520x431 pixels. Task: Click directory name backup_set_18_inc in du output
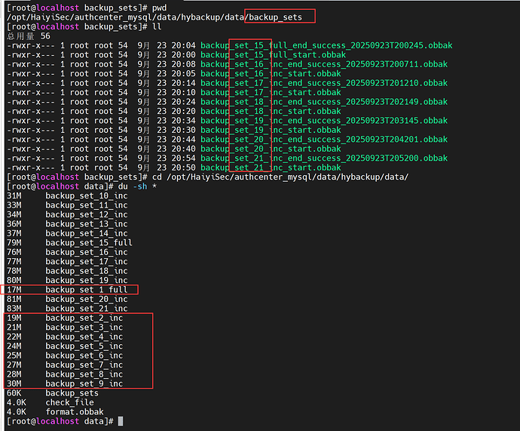click(x=87, y=271)
